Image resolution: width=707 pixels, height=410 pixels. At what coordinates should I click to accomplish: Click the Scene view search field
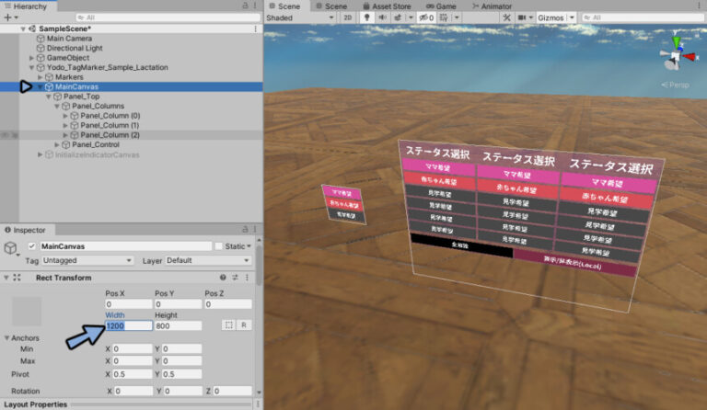(x=642, y=17)
